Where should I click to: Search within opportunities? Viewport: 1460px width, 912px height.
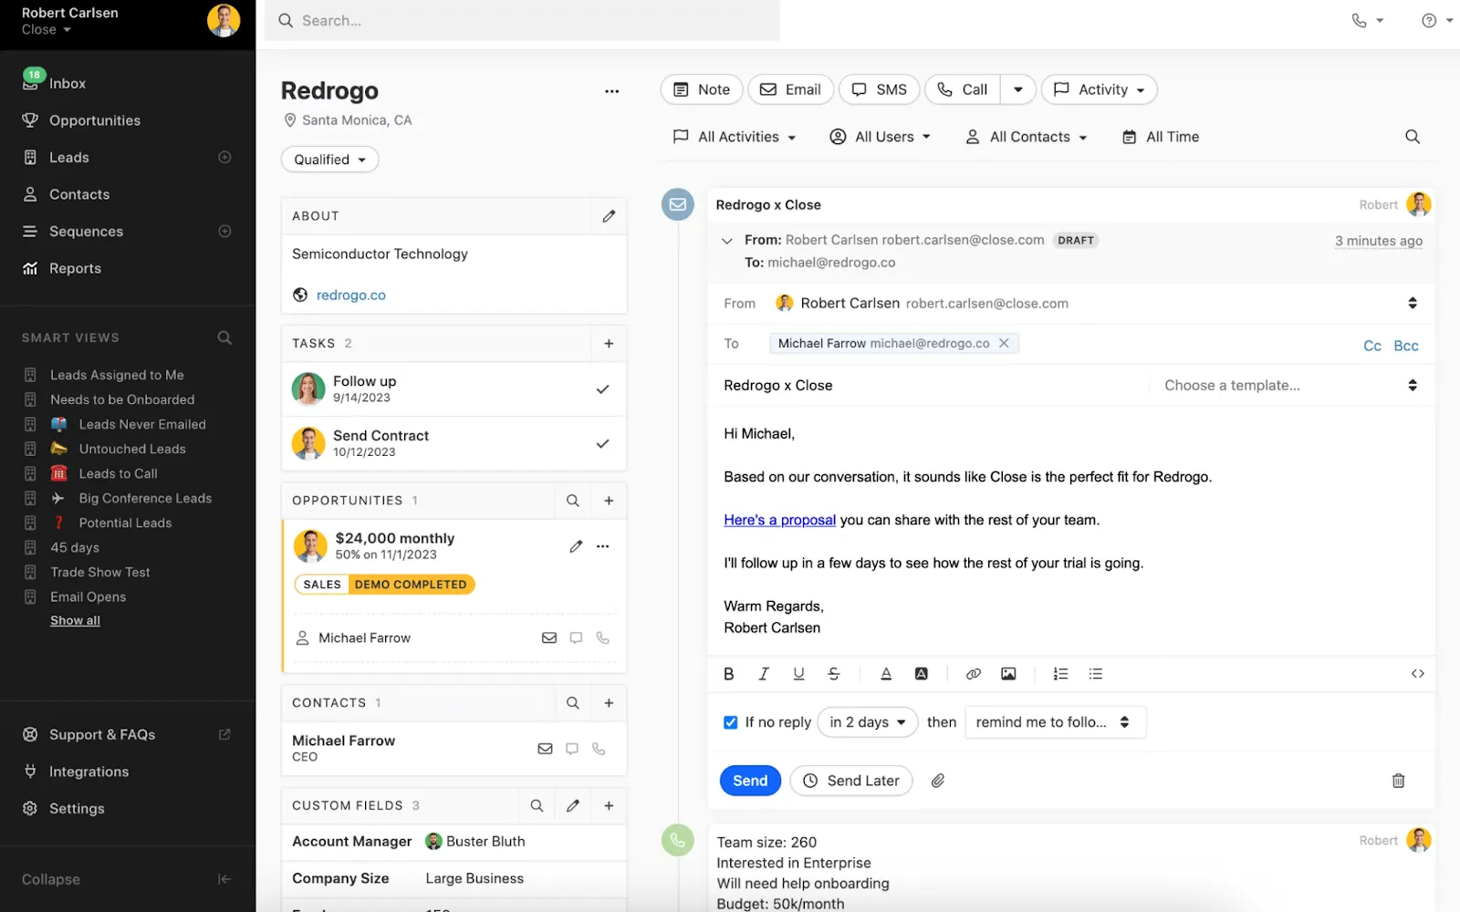[x=572, y=501]
